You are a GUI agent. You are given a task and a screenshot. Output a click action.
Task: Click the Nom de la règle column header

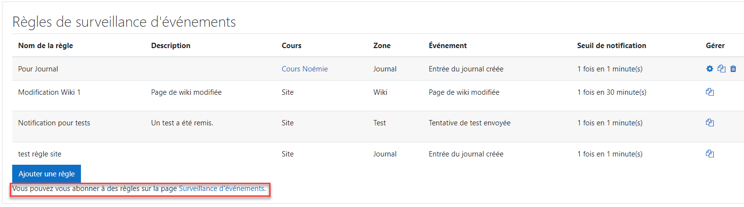(45, 46)
